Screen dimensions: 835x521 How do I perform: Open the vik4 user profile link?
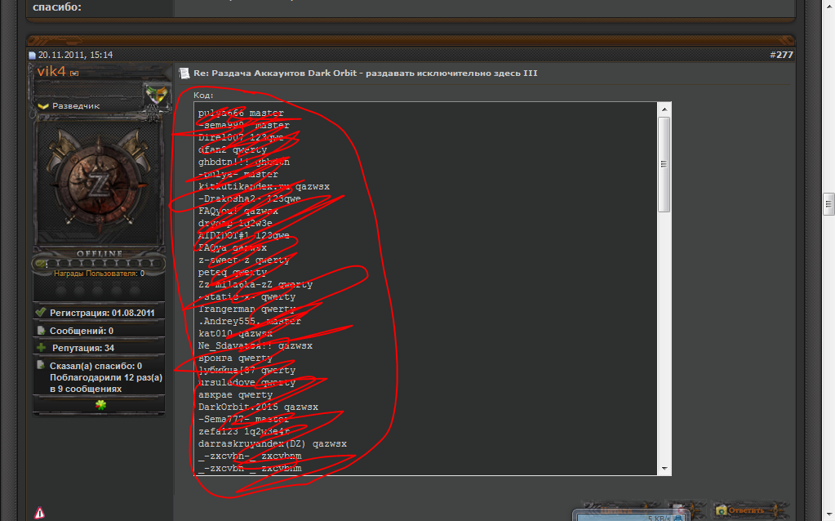[51, 71]
